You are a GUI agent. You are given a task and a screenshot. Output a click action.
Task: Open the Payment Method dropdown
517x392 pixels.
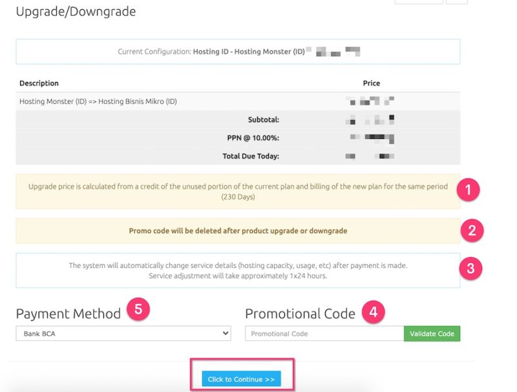pyautogui.click(x=123, y=333)
